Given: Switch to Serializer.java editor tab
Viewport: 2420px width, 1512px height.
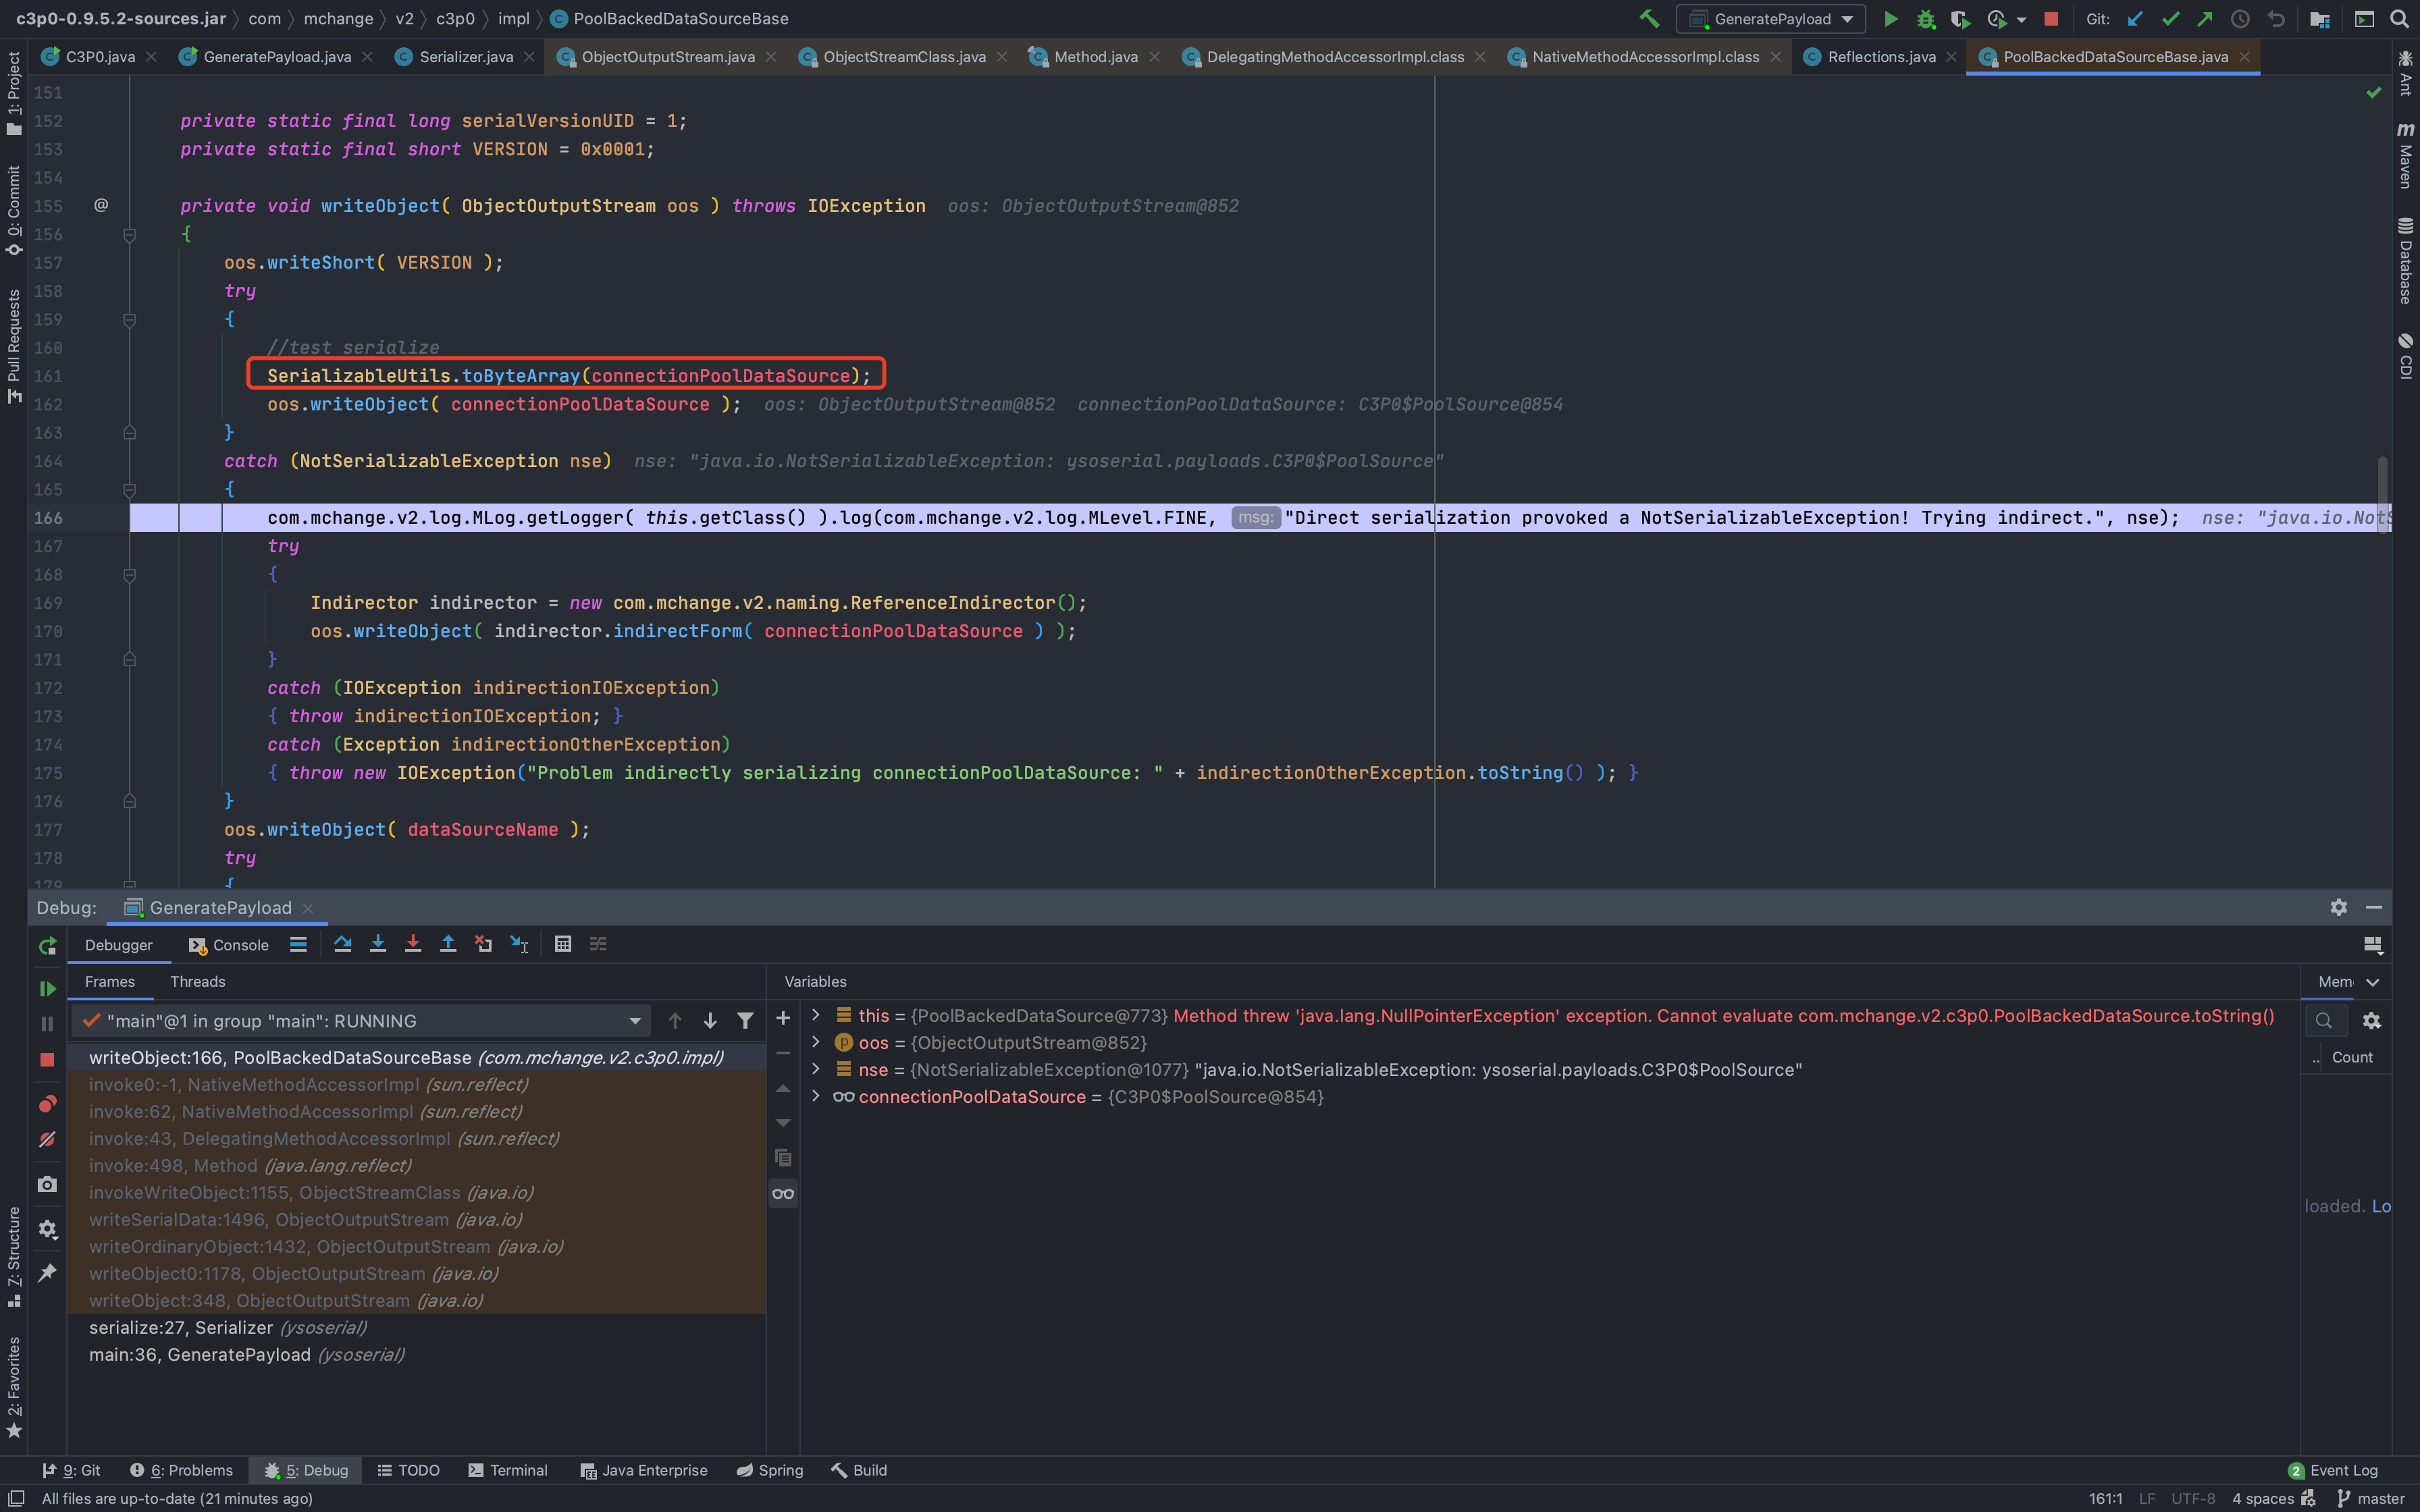Looking at the screenshot, I should point(466,57).
